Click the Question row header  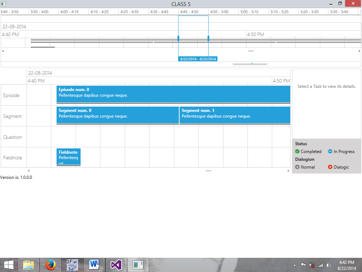pos(14,137)
